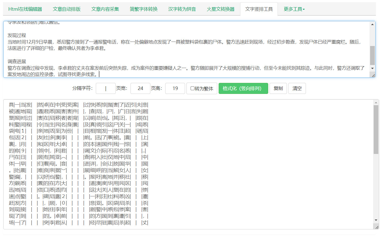
Task: Click the green 格式化（竖向排列）button
Action: pos(243,88)
